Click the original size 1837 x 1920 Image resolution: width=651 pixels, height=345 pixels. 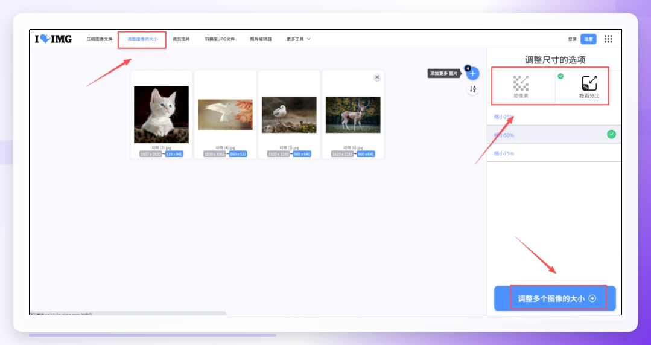tap(150, 154)
